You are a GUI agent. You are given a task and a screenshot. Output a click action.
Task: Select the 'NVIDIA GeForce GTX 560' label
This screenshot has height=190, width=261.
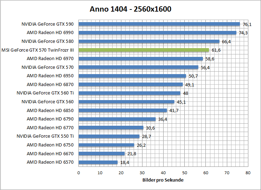coord(47,101)
